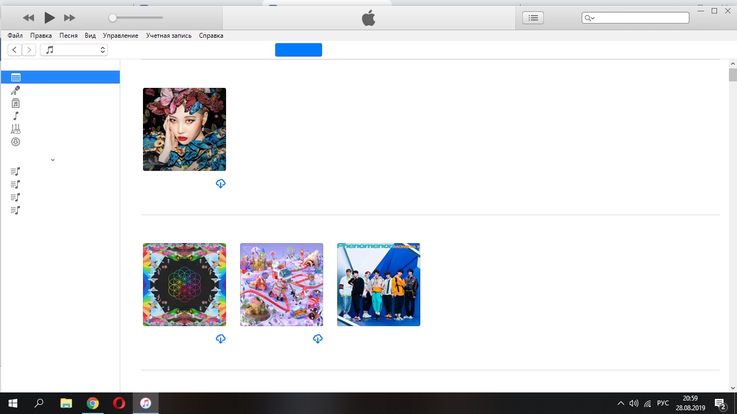Download the colorful mandala album from the cloud
The width and height of the screenshot is (737, 414).
[x=220, y=339]
